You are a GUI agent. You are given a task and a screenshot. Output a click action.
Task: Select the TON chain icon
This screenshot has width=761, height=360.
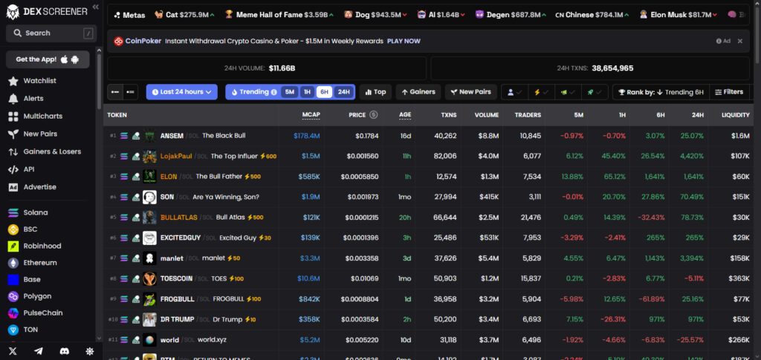click(13, 330)
